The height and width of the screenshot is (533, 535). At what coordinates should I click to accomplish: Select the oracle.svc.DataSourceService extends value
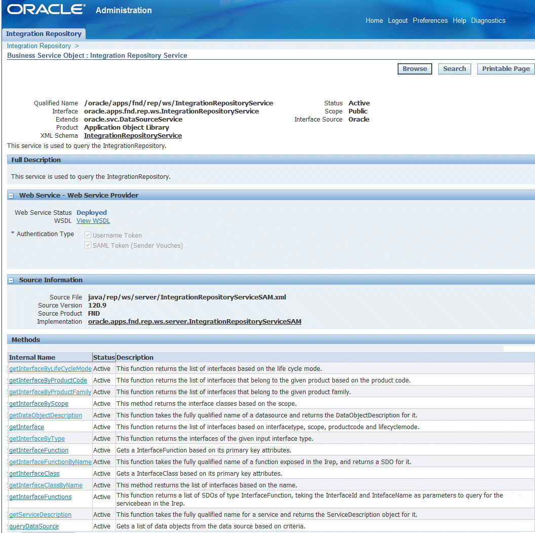pyautogui.click(x=133, y=119)
